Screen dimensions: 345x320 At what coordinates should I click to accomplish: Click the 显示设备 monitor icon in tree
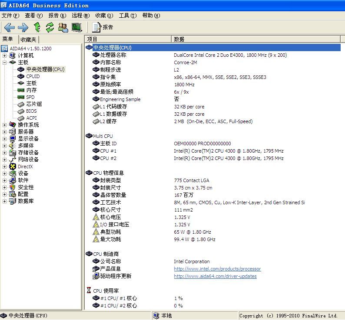tap(13, 139)
